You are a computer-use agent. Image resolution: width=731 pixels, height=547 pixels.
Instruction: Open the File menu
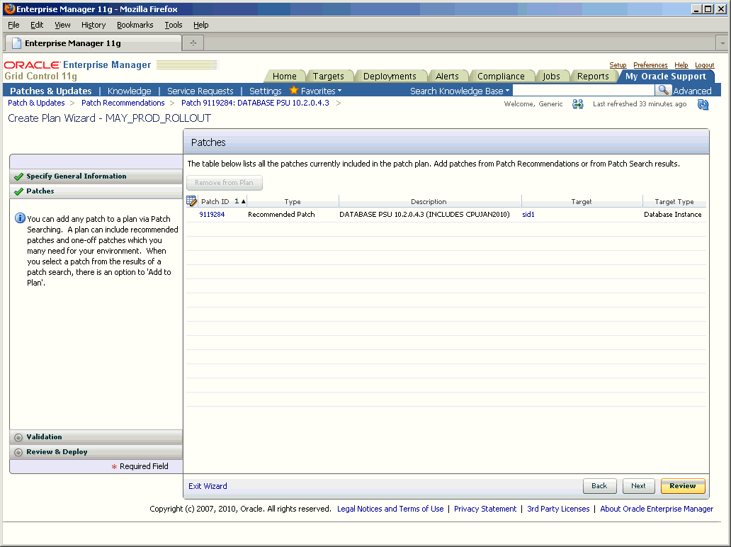13,25
